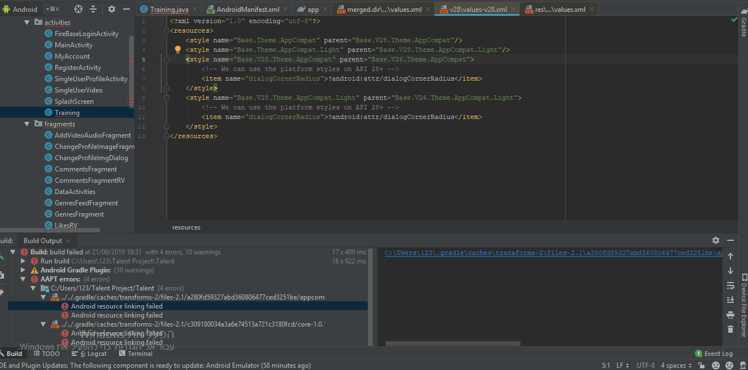Open the line separator LF selector
The width and height of the screenshot is (748, 370).
619,365
